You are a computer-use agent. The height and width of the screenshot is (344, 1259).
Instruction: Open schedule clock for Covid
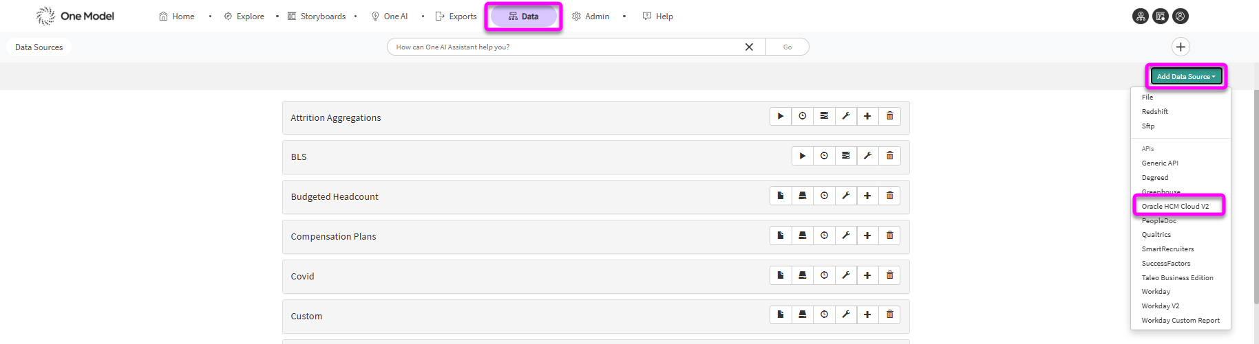pos(824,275)
